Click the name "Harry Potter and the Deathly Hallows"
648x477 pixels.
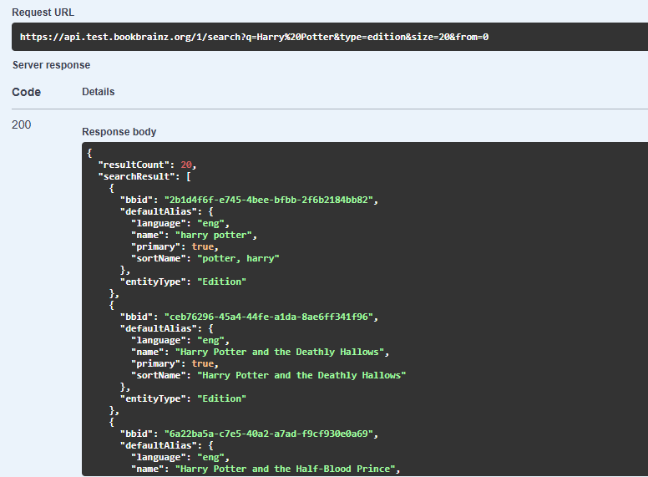(281, 352)
